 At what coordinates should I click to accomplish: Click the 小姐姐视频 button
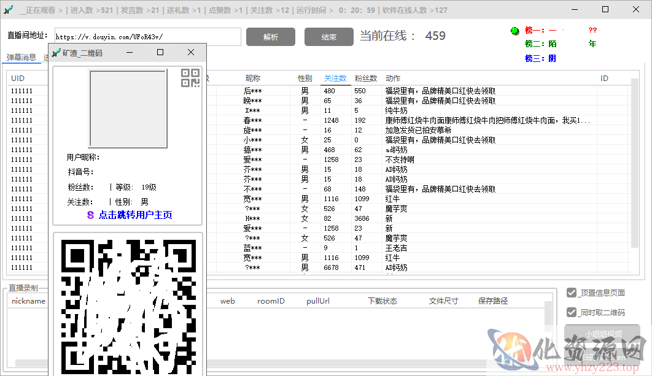(603, 334)
